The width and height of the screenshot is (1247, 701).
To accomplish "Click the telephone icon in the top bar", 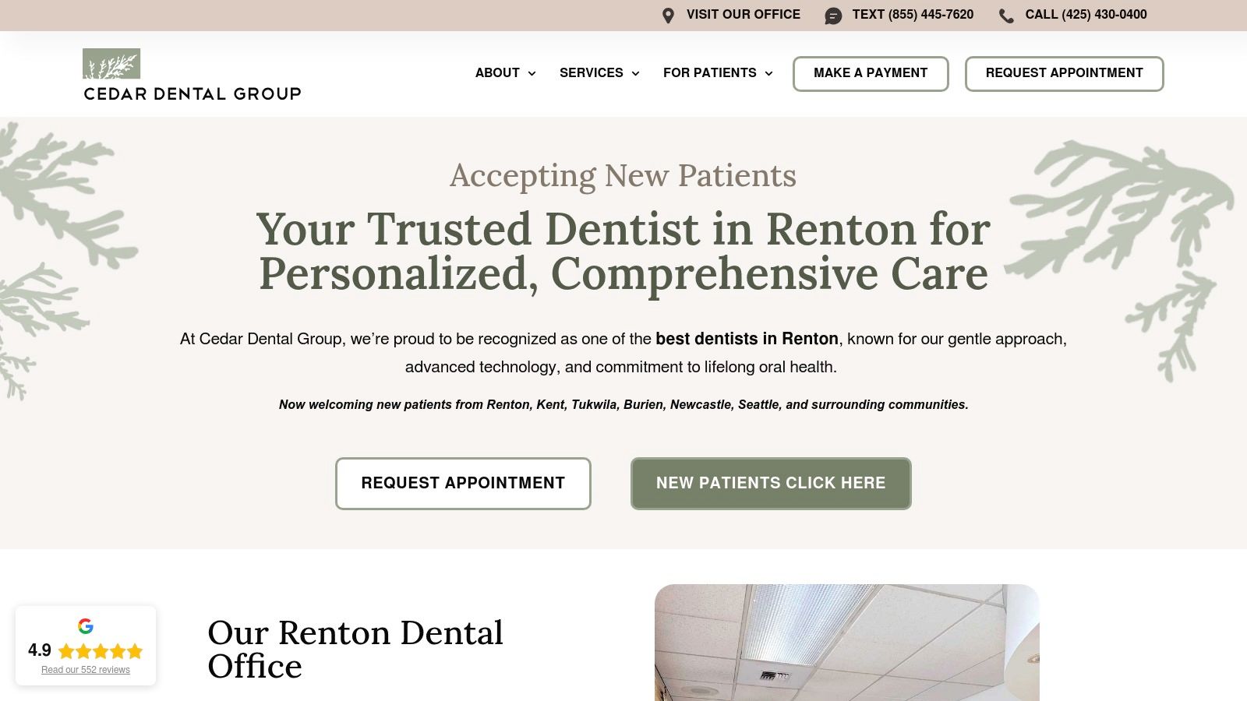I will [x=1006, y=15].
